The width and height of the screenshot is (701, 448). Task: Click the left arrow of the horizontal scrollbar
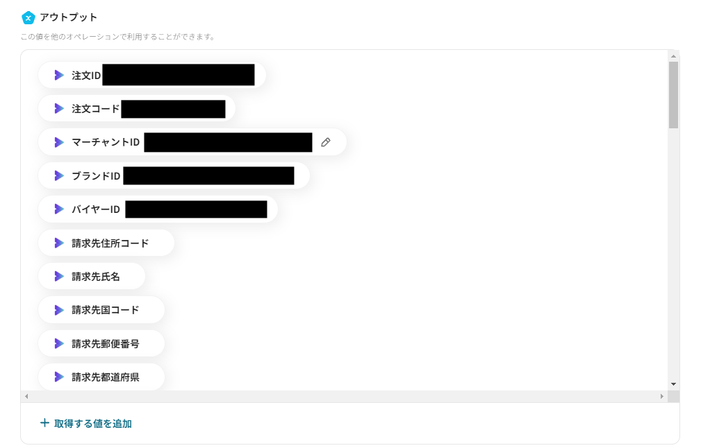tap(26, 396)
